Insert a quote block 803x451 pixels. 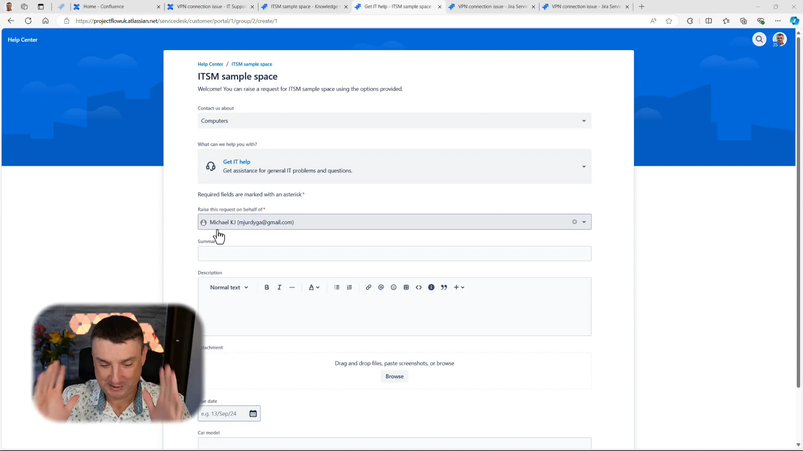[x=444, y=287]
